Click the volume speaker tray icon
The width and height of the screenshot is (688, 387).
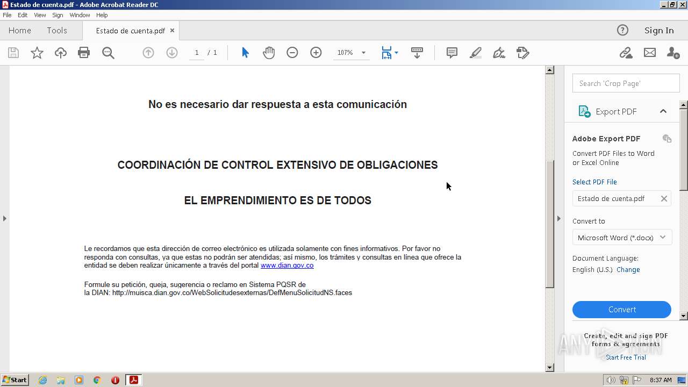click(x=611, y=380)
